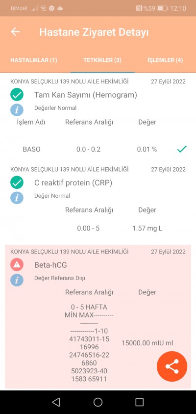This screenshot has width=196, height=414.
Task: Open info icon under Beta-hCG result
Action: tap(17, 280)
